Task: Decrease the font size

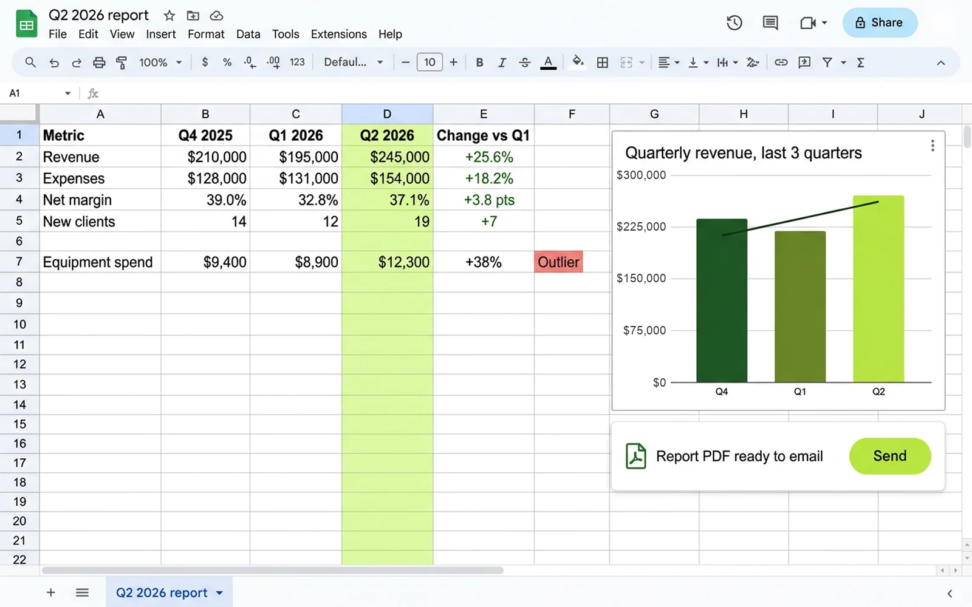Action: 405,62
